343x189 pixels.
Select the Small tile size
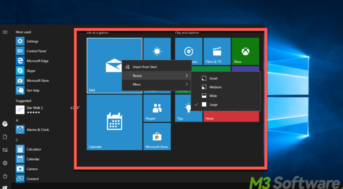coord(226,78)
